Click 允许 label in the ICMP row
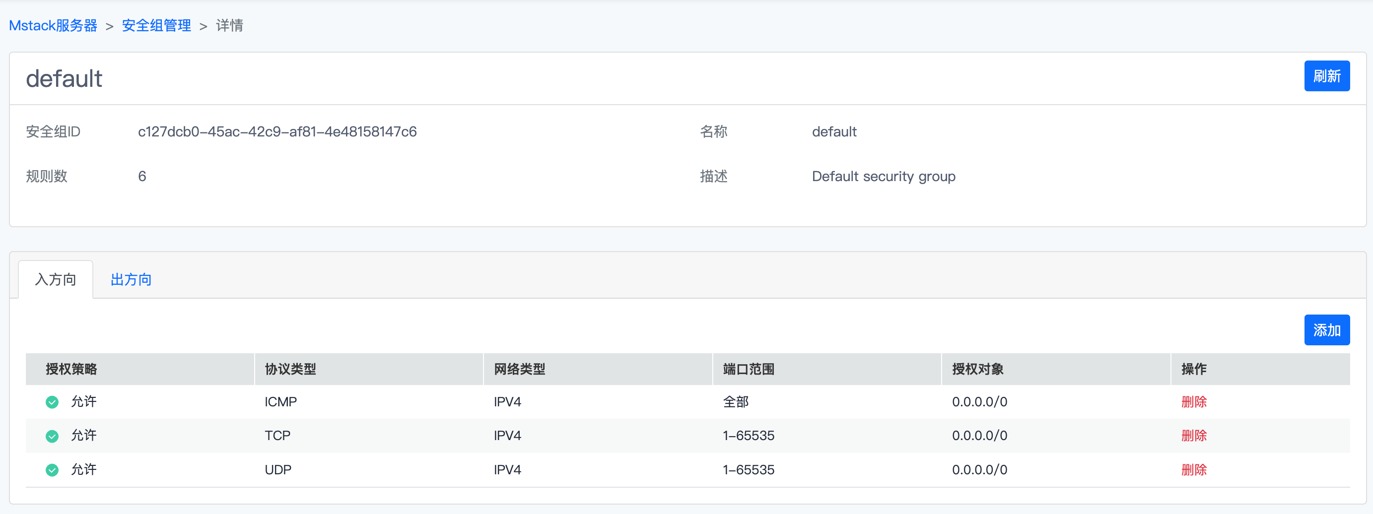The image size is (1373, 514). pyautogui.click(x=84, y=401)
